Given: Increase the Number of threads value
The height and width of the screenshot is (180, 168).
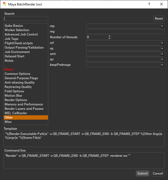Looking at the screenshot, I should (110, 36).
